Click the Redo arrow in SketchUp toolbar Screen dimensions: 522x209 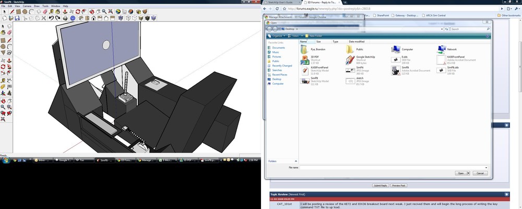[57, 18]
